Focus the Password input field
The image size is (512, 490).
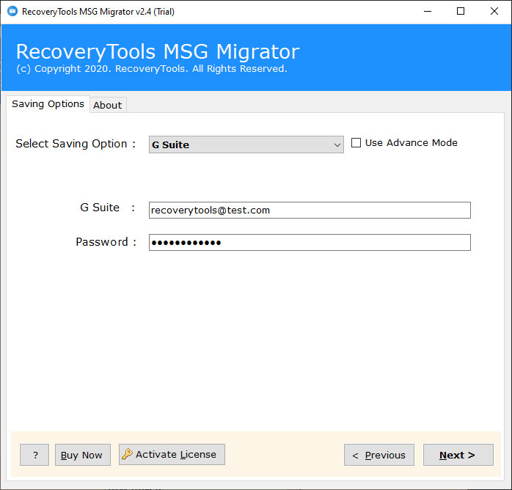pyautogui.click(x=310, y=243)
